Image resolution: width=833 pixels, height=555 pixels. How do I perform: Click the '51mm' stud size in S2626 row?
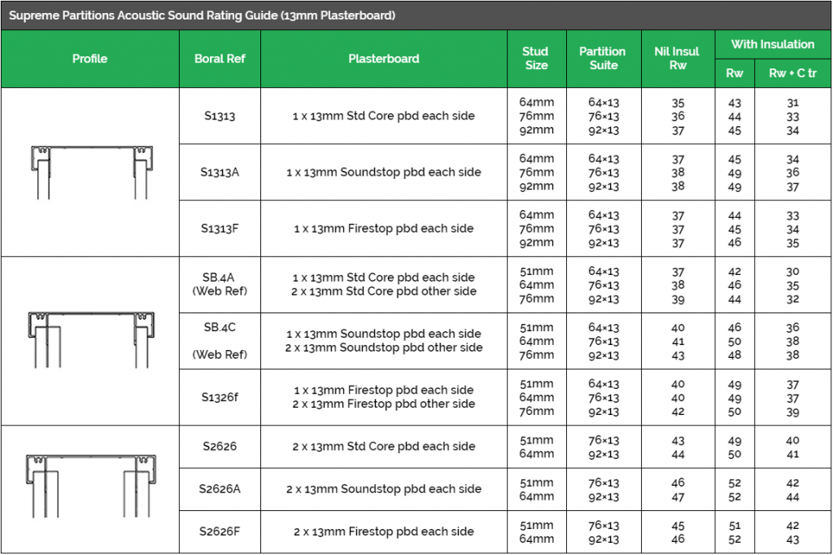537,440
